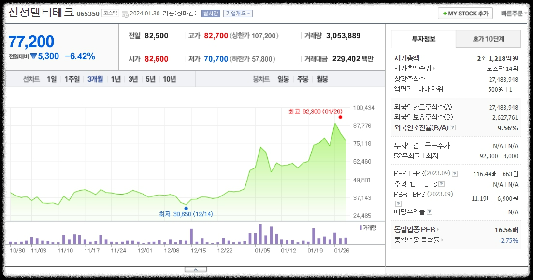Click the 01/26 date label on axis
The width and height of the screenshot is (533, 280).
(x=342, y=251)
